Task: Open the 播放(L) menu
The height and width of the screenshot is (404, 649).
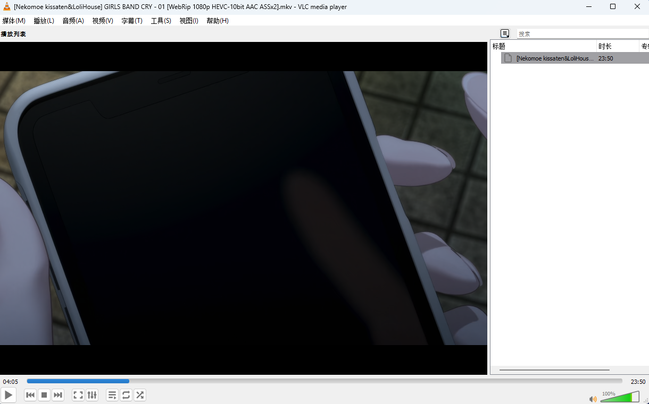Action: pyautogui.click(x=44, y=21)
